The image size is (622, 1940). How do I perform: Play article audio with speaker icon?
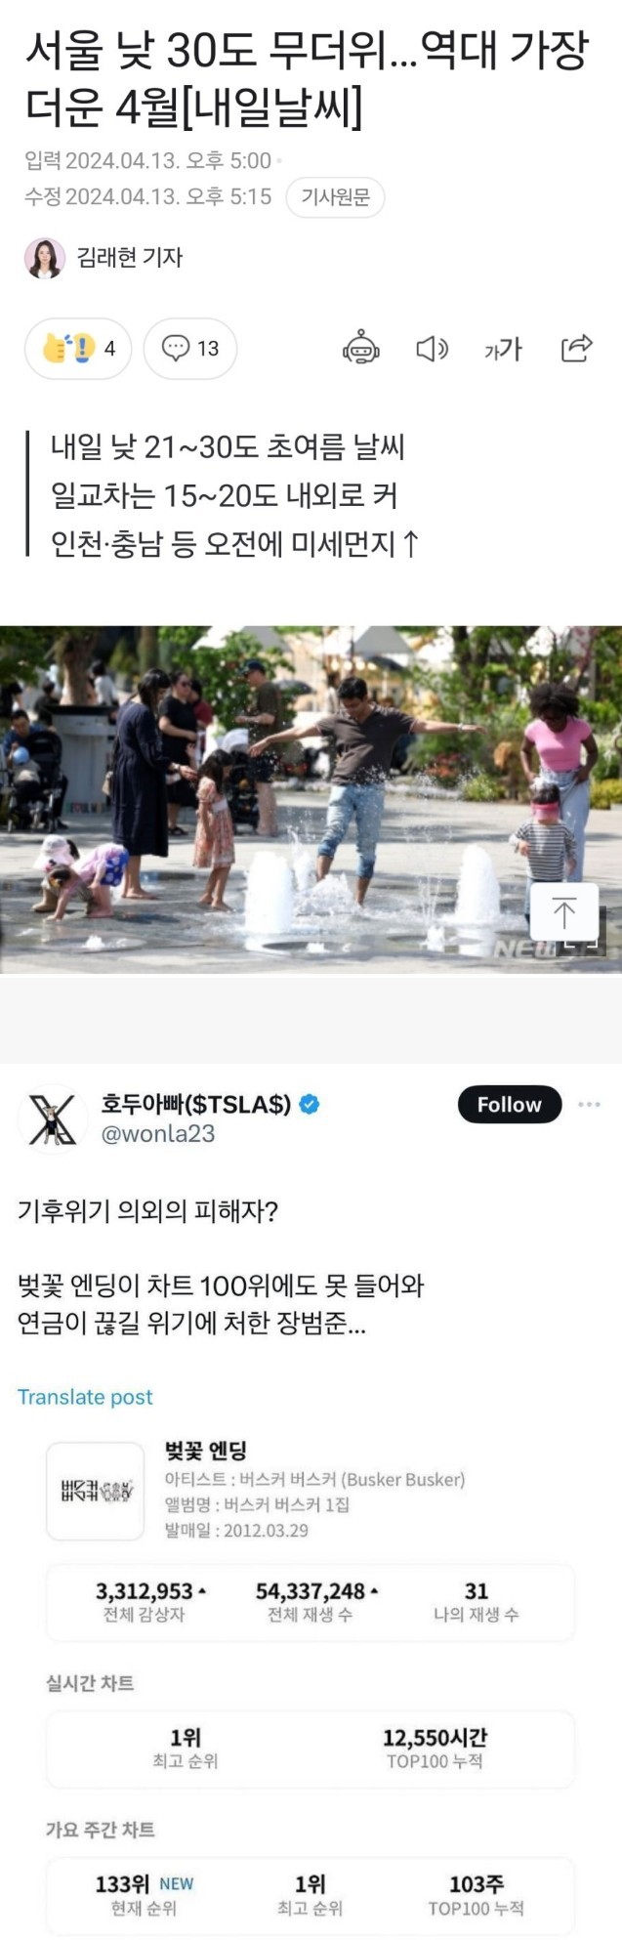click(x=432, y=349)
